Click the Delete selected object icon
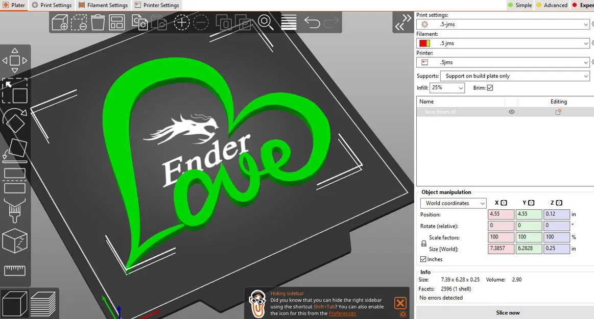Viewport: 594px width, 319px height. tap(79, 22)
